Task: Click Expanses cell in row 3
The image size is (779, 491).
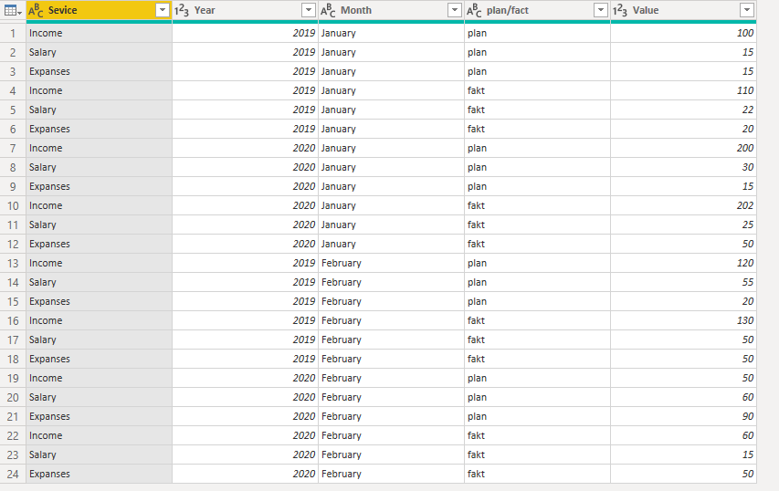Action: pyautogui.click(x=99, y=71)
